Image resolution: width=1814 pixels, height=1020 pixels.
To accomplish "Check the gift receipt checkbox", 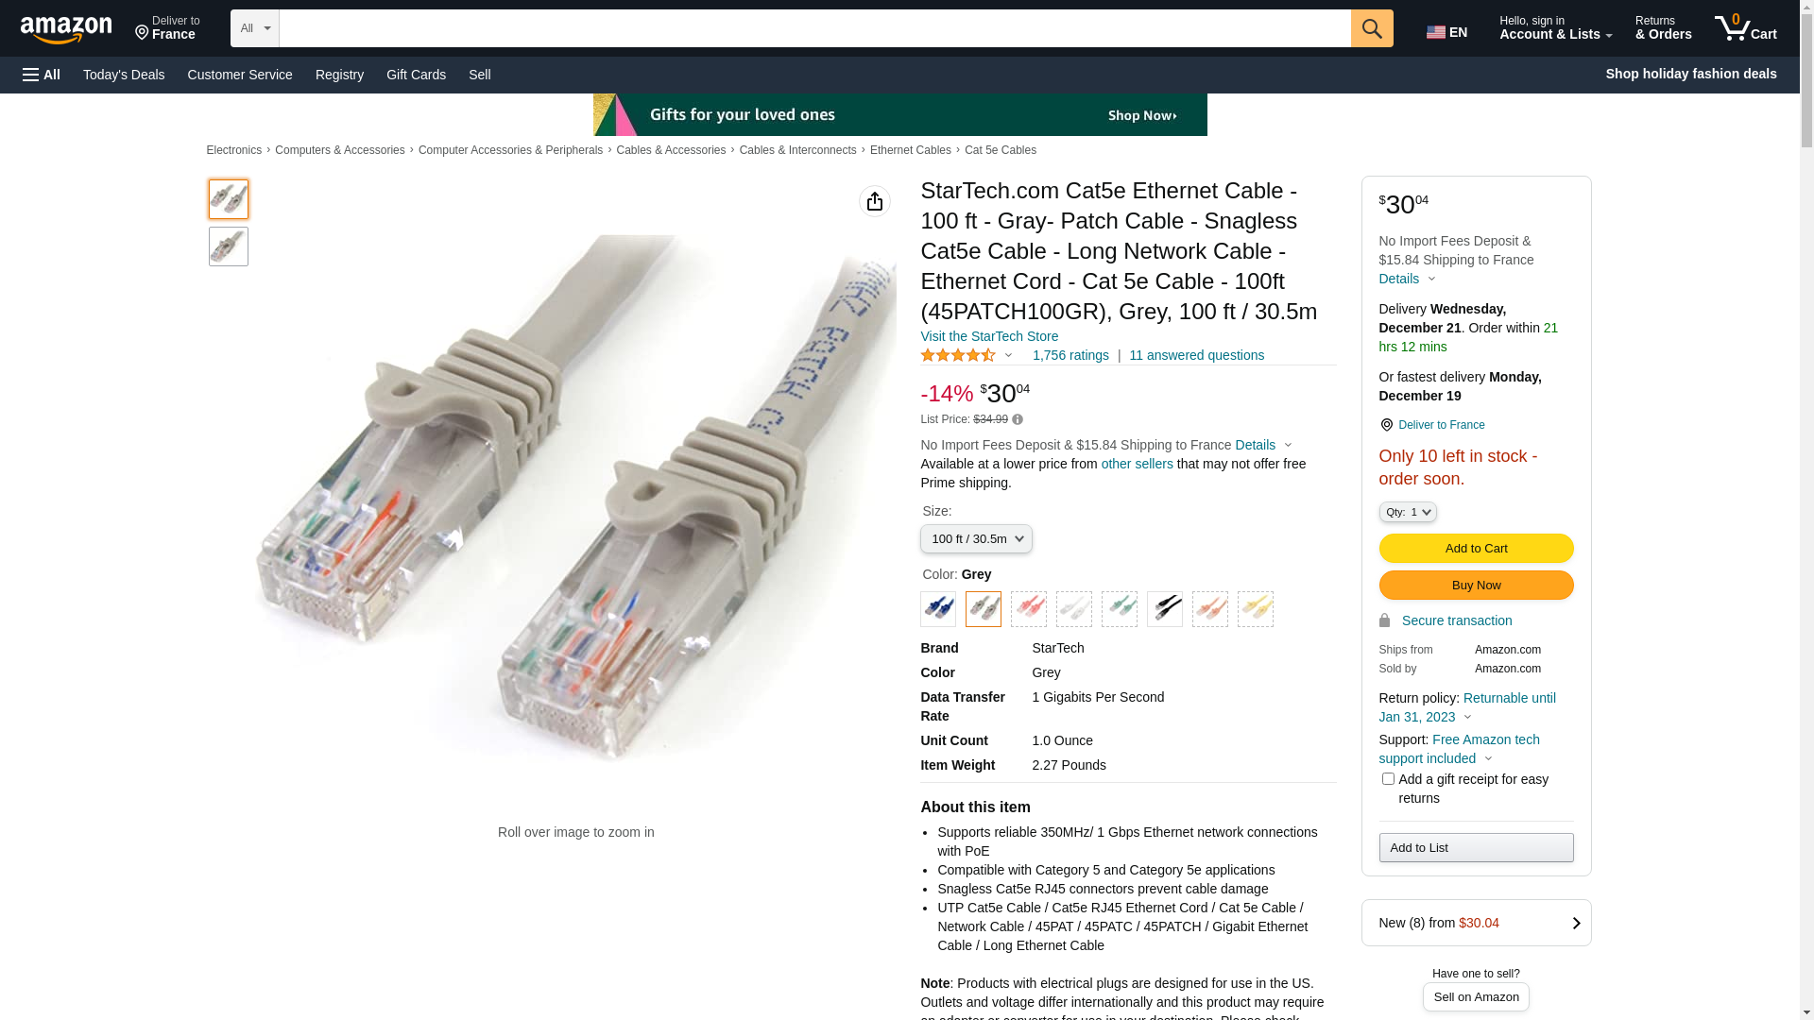I will [x=1388, y=779].
